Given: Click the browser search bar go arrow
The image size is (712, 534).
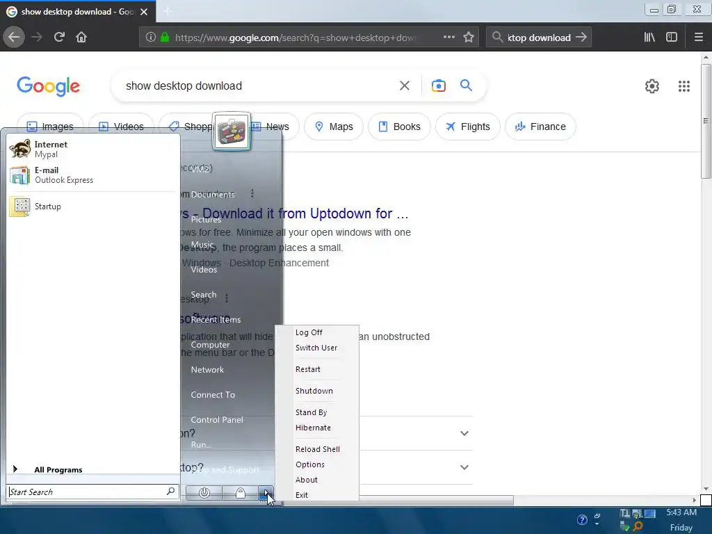Looking at the screenshot, I should click(x=581, y=38).
